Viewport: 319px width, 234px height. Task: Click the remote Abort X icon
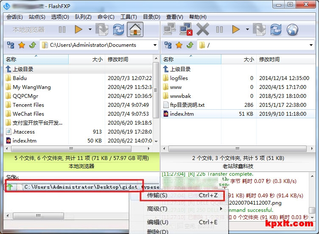[x=203, y=29]
